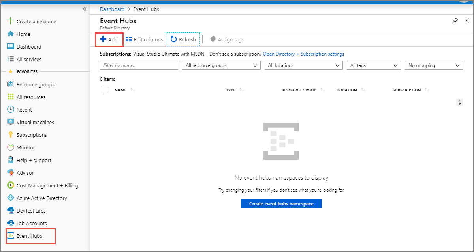This screenshot has height=252, width=474.
Task: Click the DevTest Labs cloud icon
Action: pos(11,211)
